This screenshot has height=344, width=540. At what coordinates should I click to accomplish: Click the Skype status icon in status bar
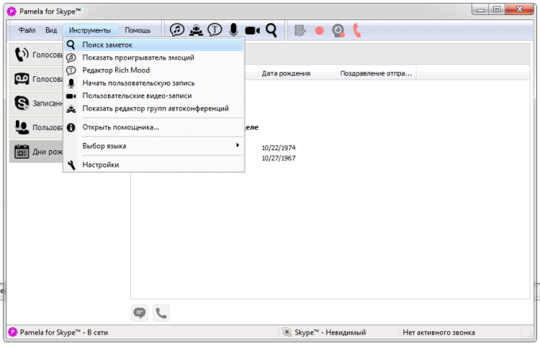(x=287, y=332)
